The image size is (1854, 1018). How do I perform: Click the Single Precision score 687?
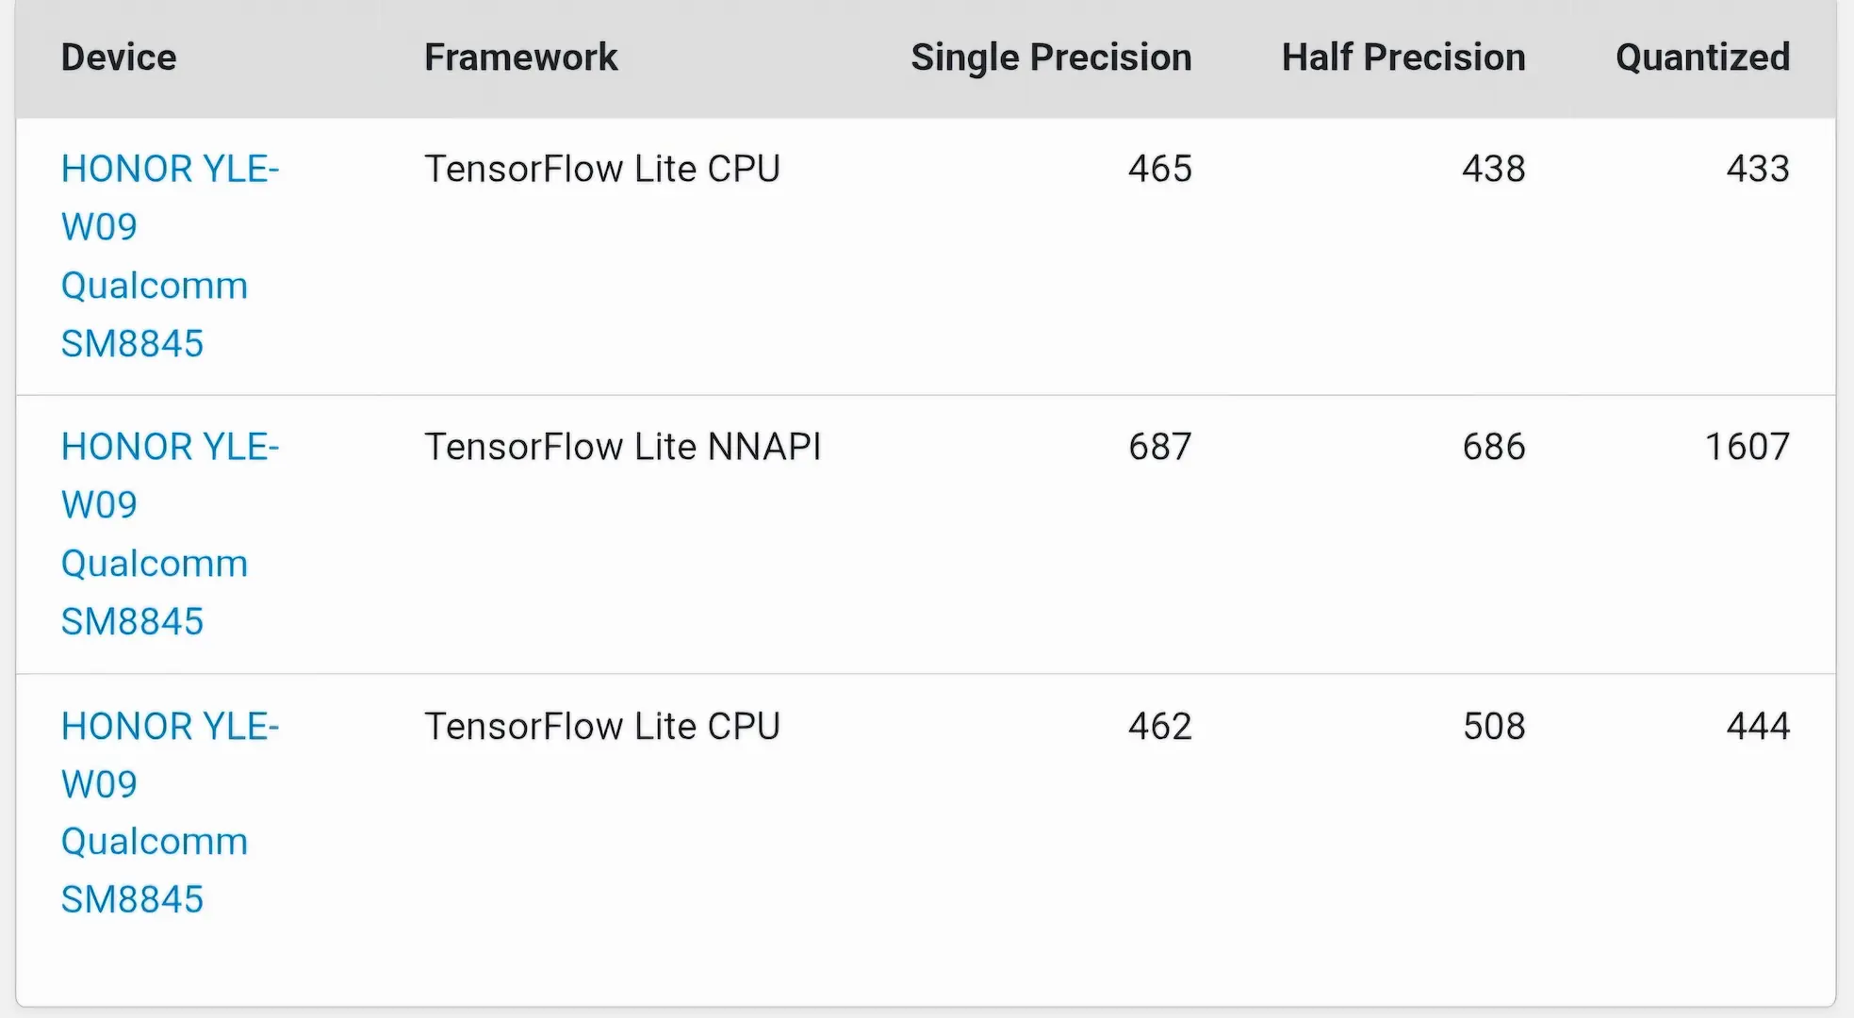[1159, 447]
